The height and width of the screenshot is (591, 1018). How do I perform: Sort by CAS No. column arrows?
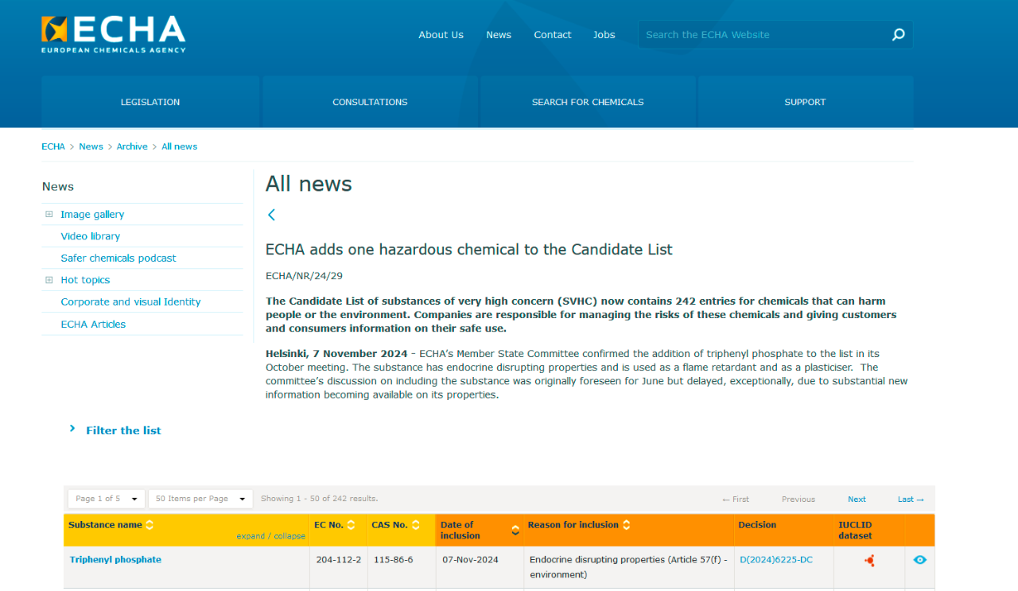tap(415, 525)
